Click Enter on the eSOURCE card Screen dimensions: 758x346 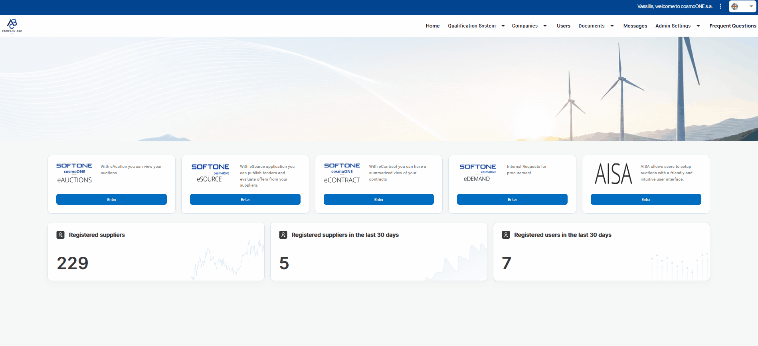(x=245, y=199)
